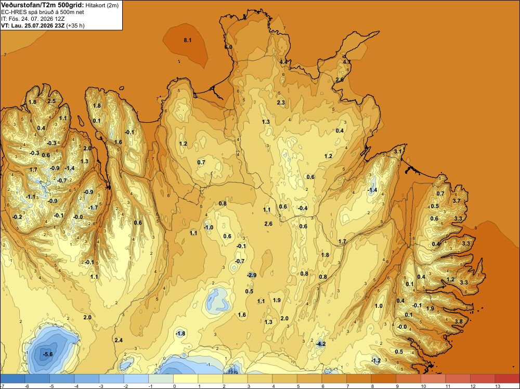Click the -1.1 temperature label

pos(31,197)
